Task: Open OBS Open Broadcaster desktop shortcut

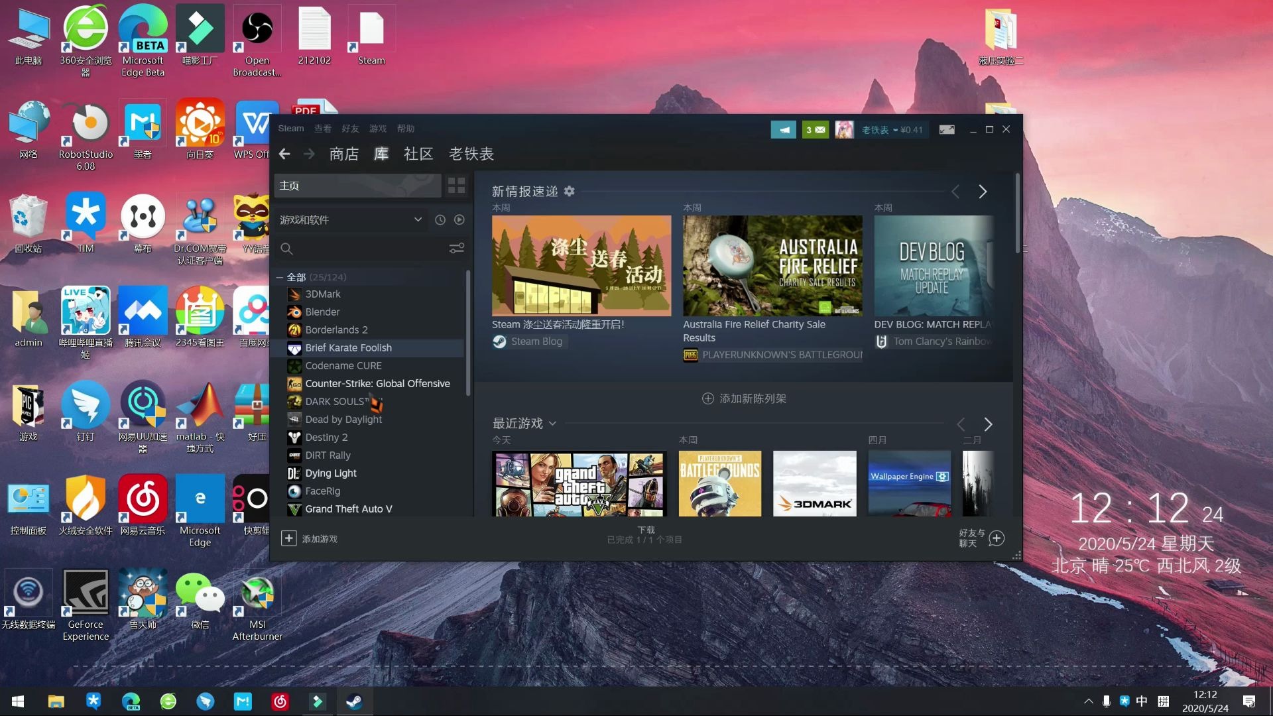Action: tap(257, 41)
